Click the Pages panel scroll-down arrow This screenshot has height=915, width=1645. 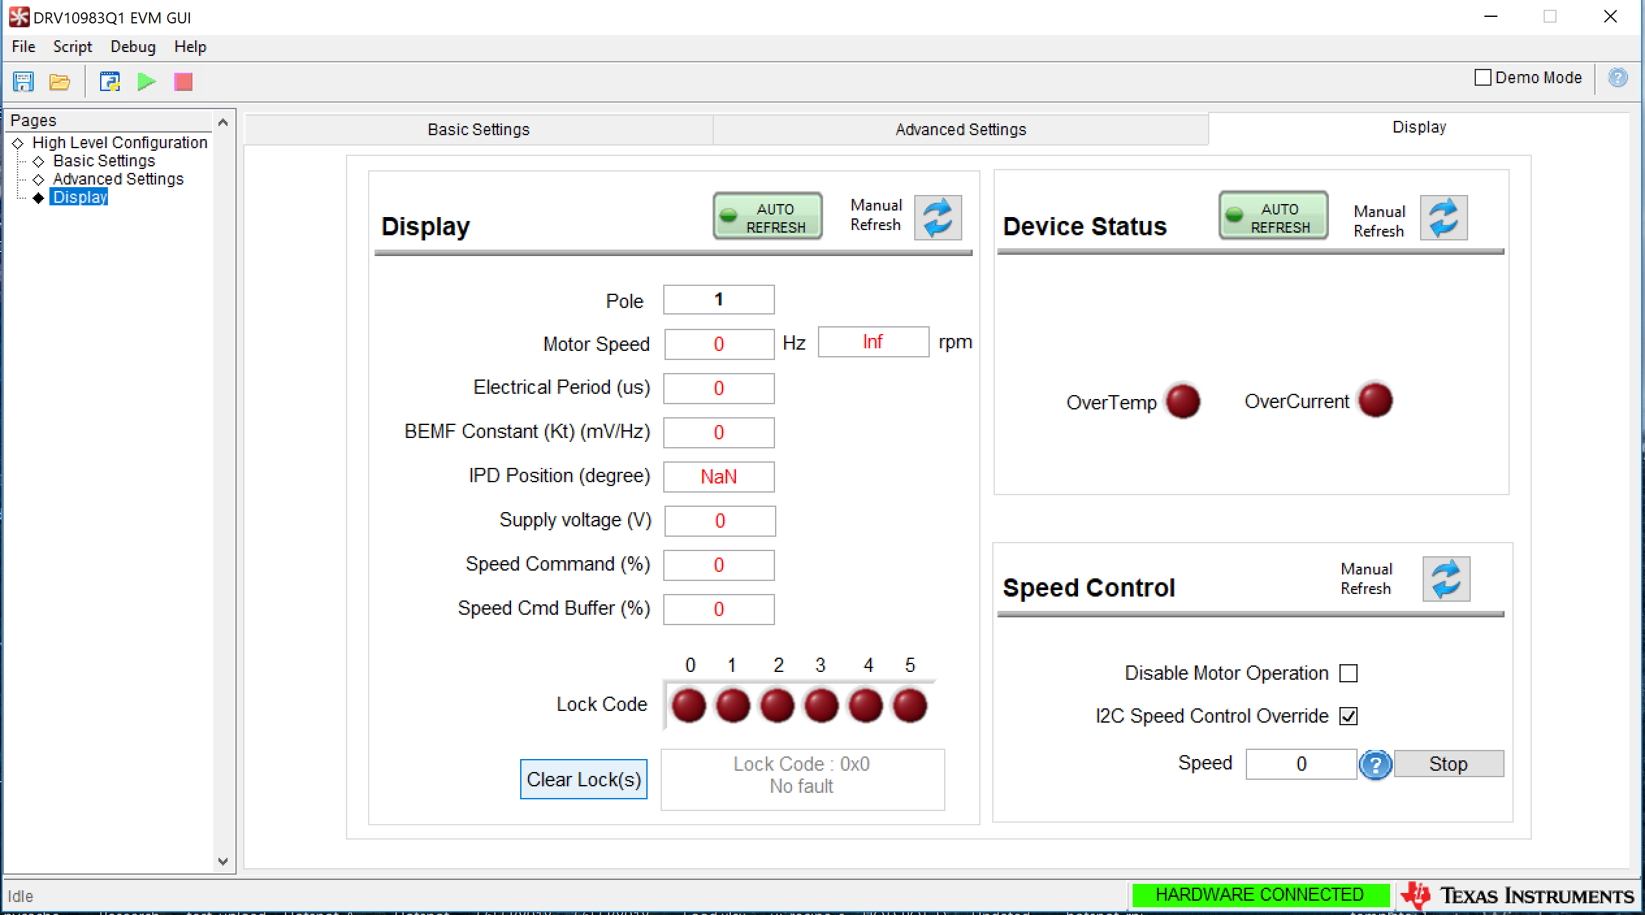point(223,862)
